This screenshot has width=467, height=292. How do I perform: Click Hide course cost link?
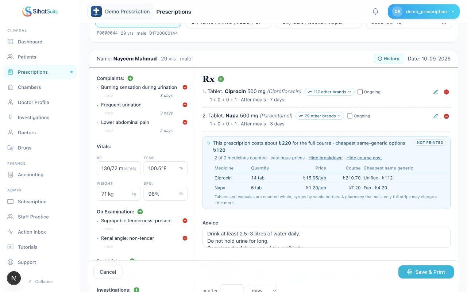point(364,158)
